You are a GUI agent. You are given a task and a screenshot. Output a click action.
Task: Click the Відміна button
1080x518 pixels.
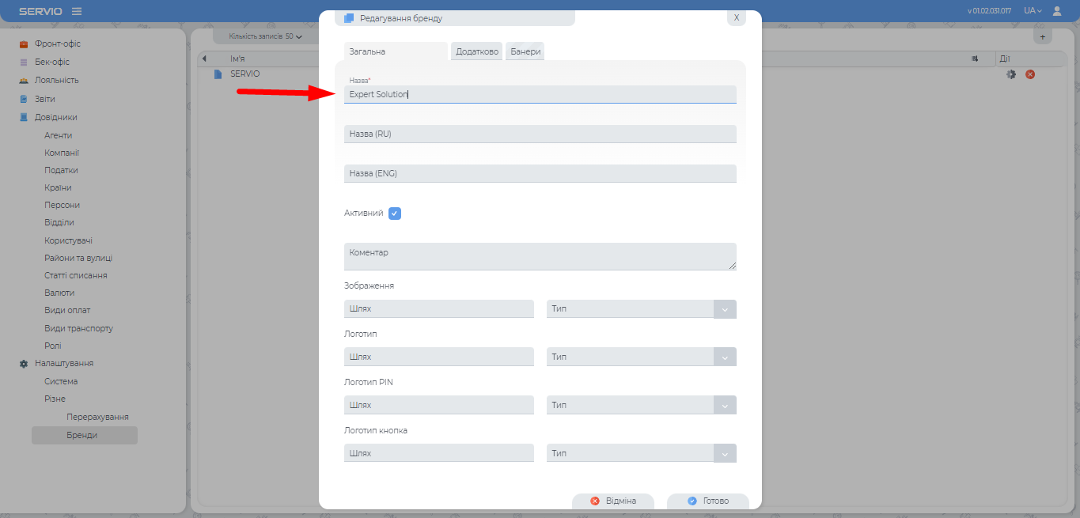(613, 501)
